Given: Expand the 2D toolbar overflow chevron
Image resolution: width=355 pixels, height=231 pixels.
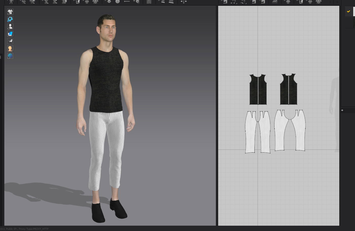Looking at the screenshot, I should pyautogui.click(x=330, y=2).
